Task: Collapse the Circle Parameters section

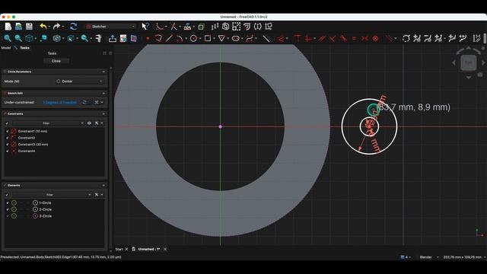Action: coord(103,72)
